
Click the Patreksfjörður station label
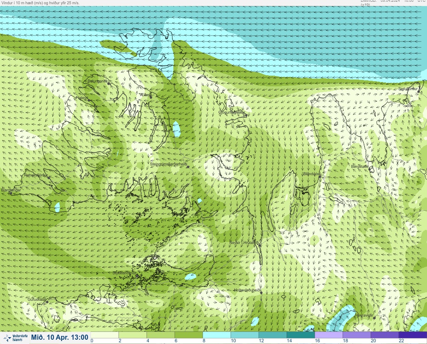[36, 175]
